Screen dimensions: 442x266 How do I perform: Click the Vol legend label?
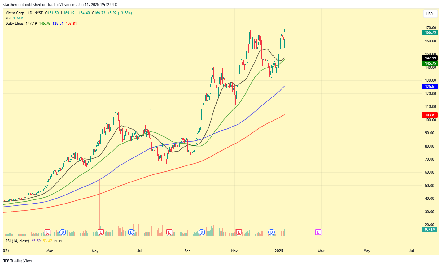pos(8,18)
